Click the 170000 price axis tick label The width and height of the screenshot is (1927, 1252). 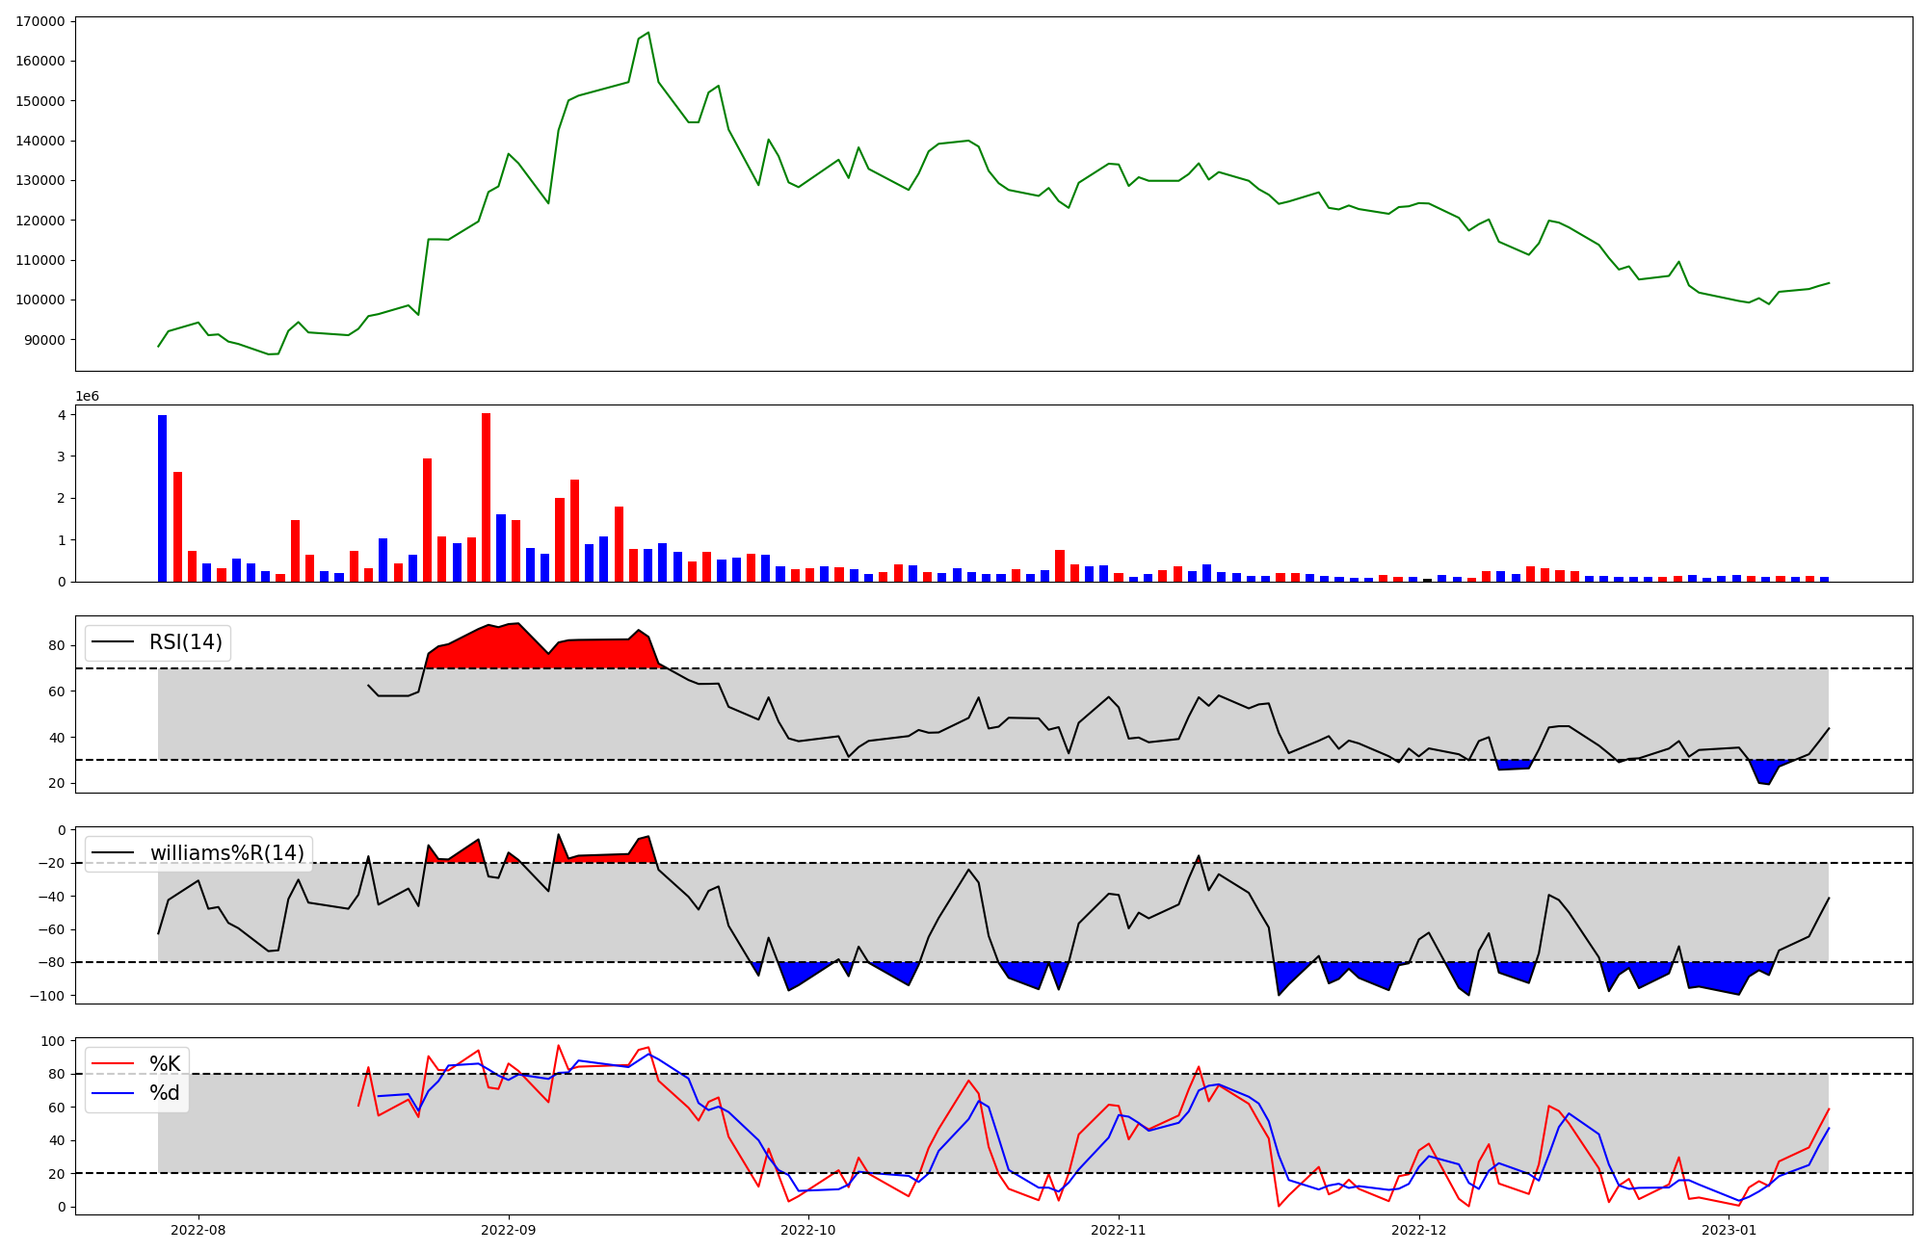click(x=40, y=21)
